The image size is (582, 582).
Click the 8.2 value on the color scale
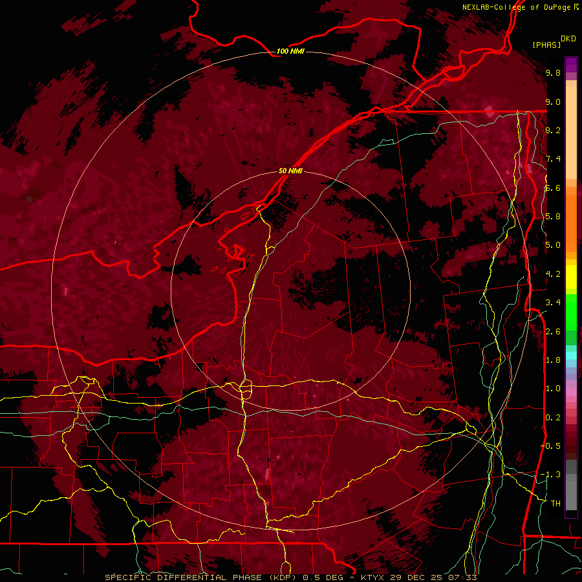click(x=553, y=130)
